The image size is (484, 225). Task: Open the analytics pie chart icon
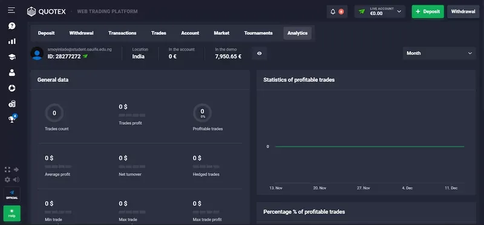pos(11,88)
